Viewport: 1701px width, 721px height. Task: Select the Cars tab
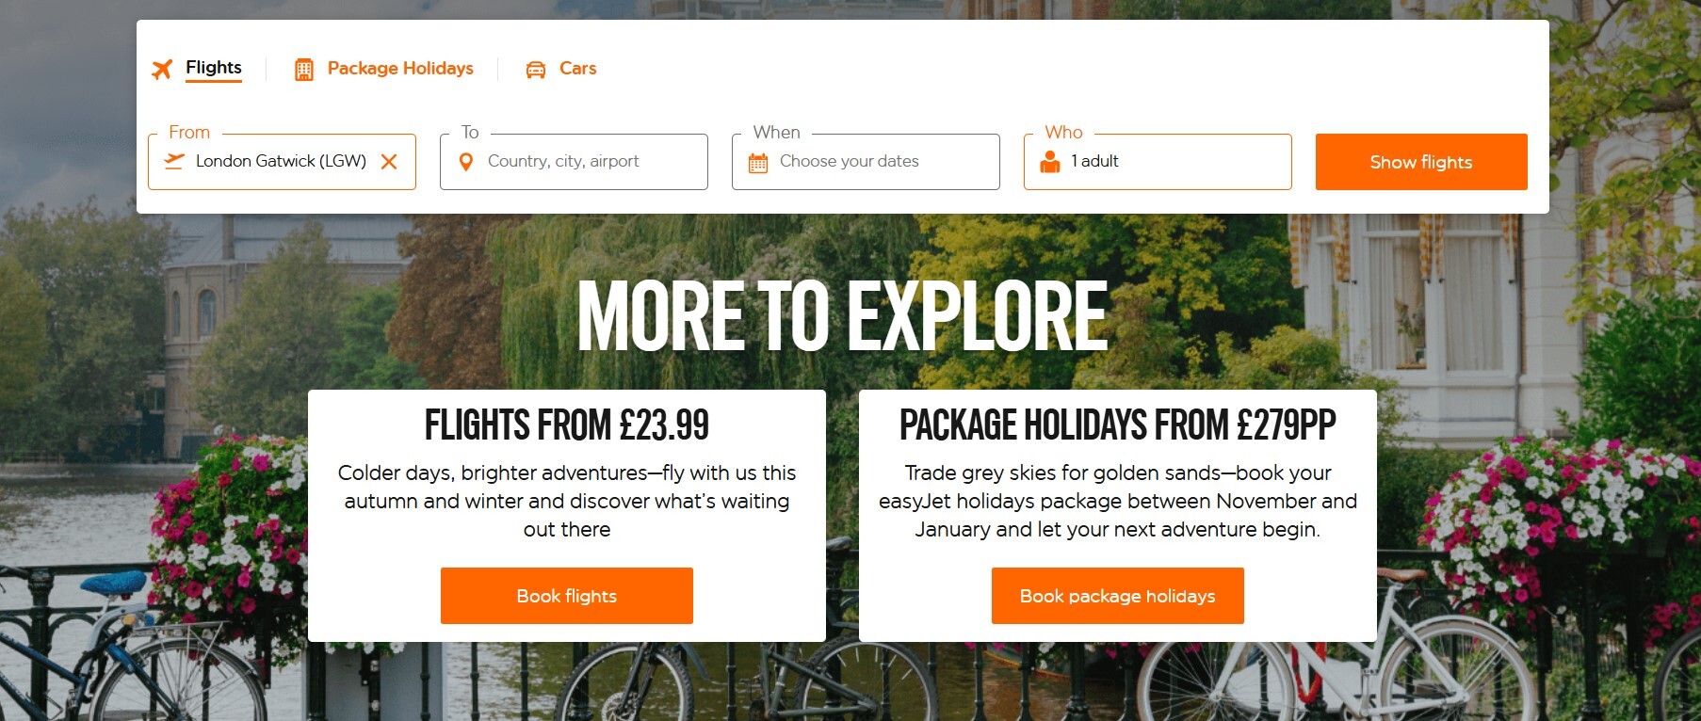[577, 69]
